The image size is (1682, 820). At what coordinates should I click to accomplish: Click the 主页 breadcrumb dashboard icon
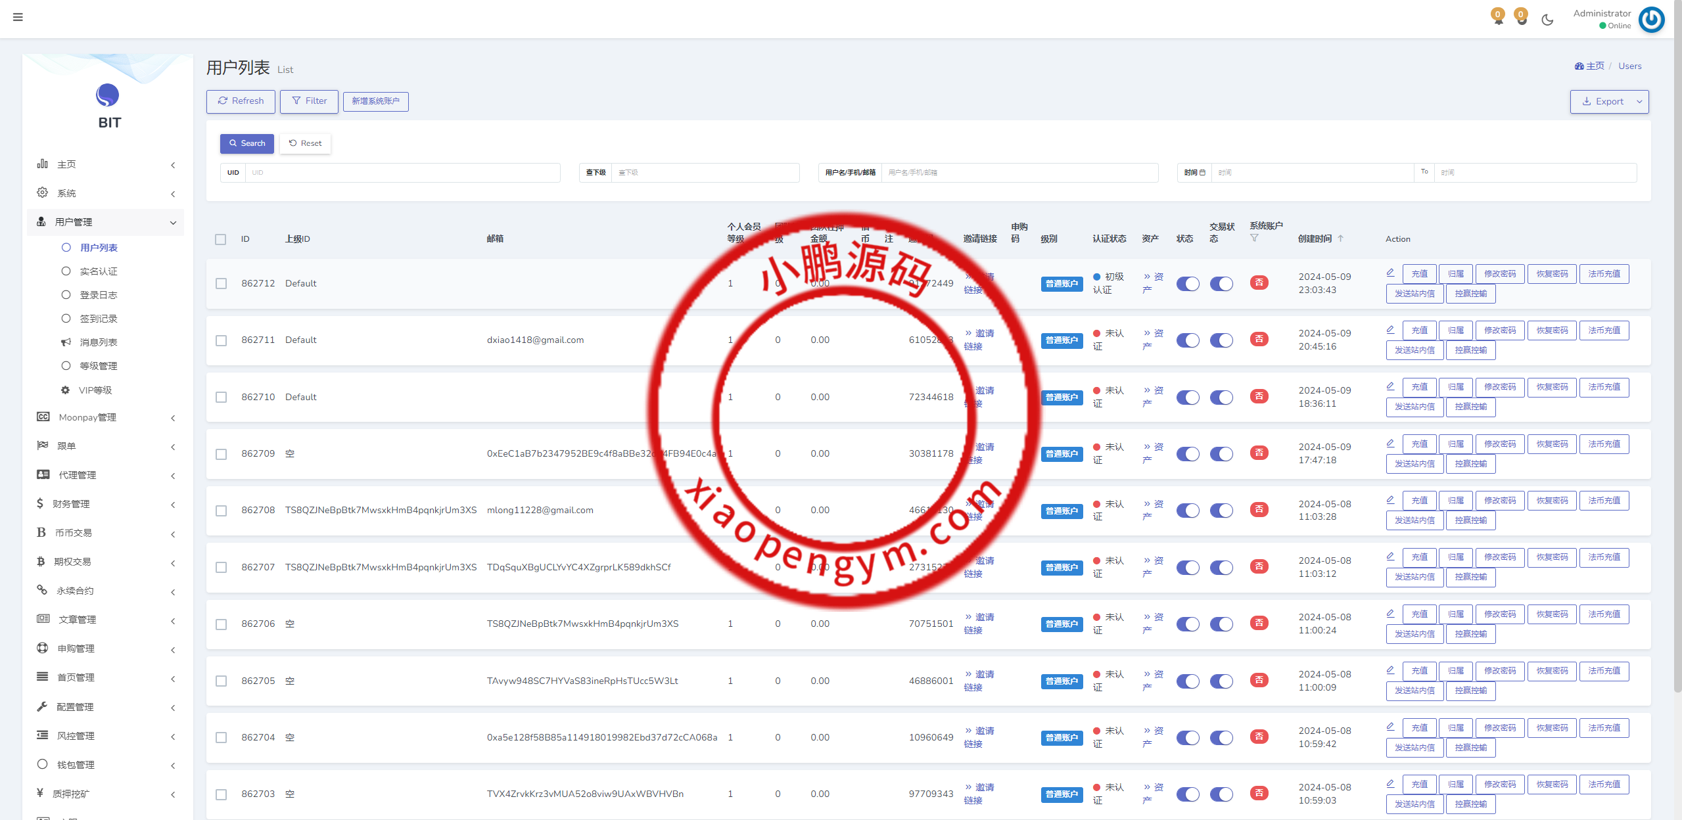[1579, 66]
